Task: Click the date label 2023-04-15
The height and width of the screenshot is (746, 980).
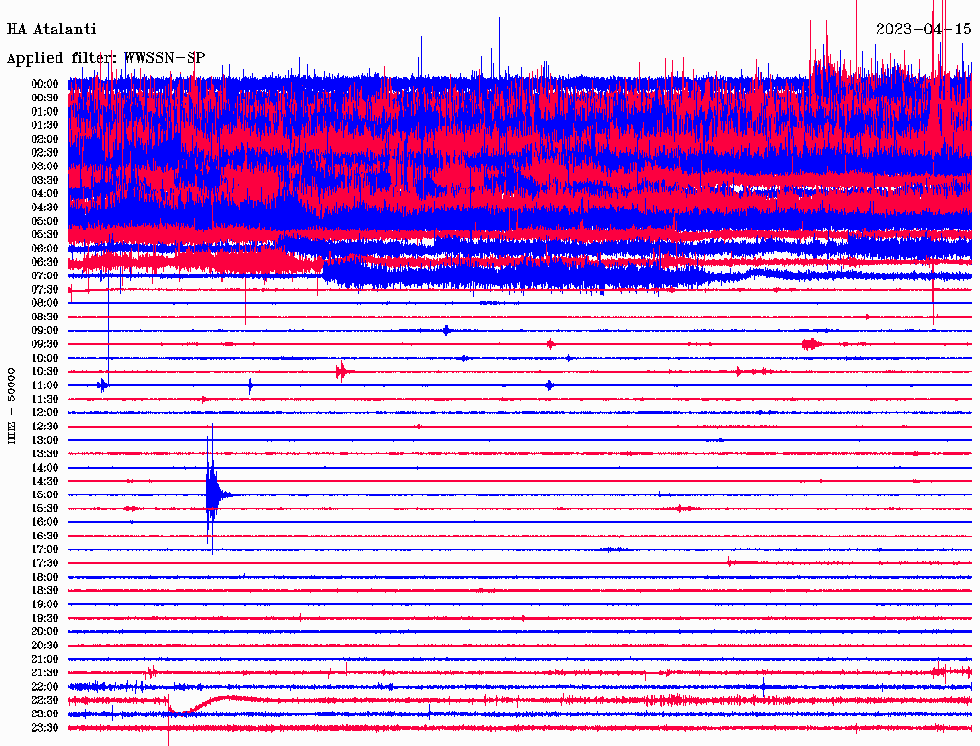Action: [x=924, y=30]
